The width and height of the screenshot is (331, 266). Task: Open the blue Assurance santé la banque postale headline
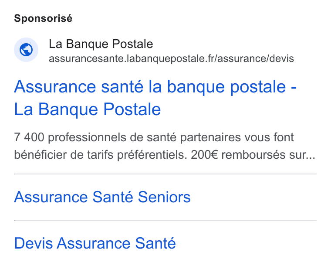coord(155,98)
